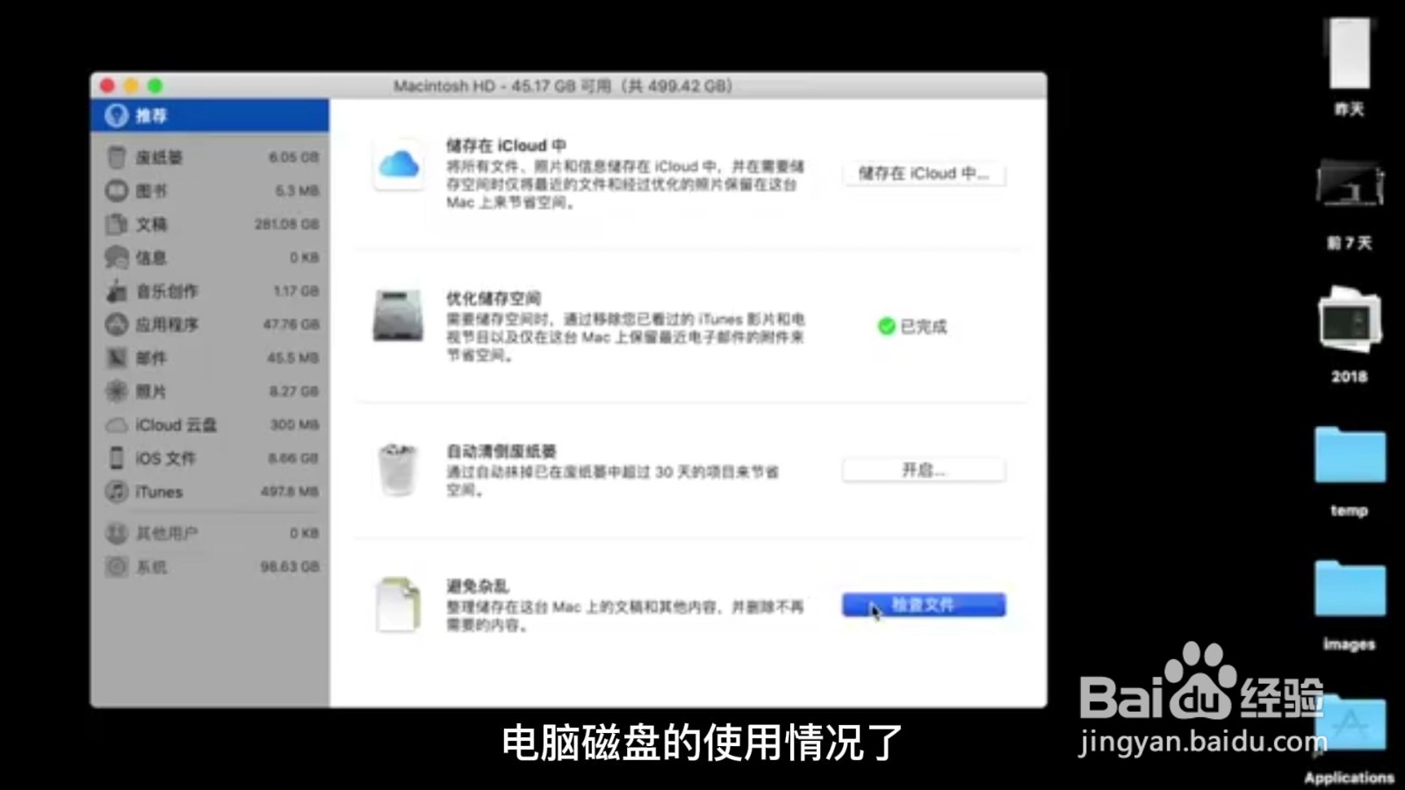This screenshot has width=1405, height=790.
Task: Click the blue iCloud cloud icon
Action: [x=399, y=164]
